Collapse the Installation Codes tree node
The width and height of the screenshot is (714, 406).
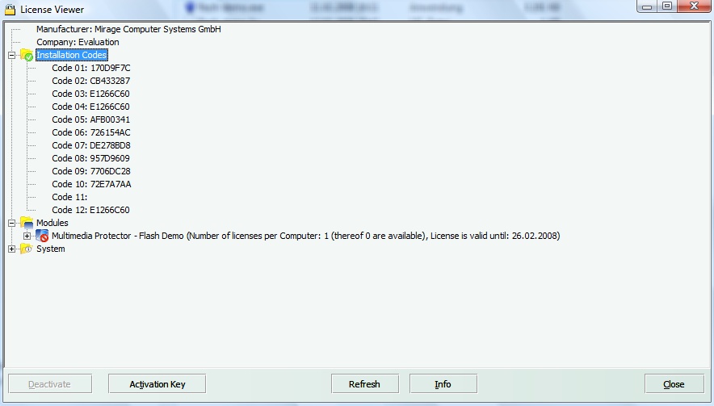click(x=11, y=56)
